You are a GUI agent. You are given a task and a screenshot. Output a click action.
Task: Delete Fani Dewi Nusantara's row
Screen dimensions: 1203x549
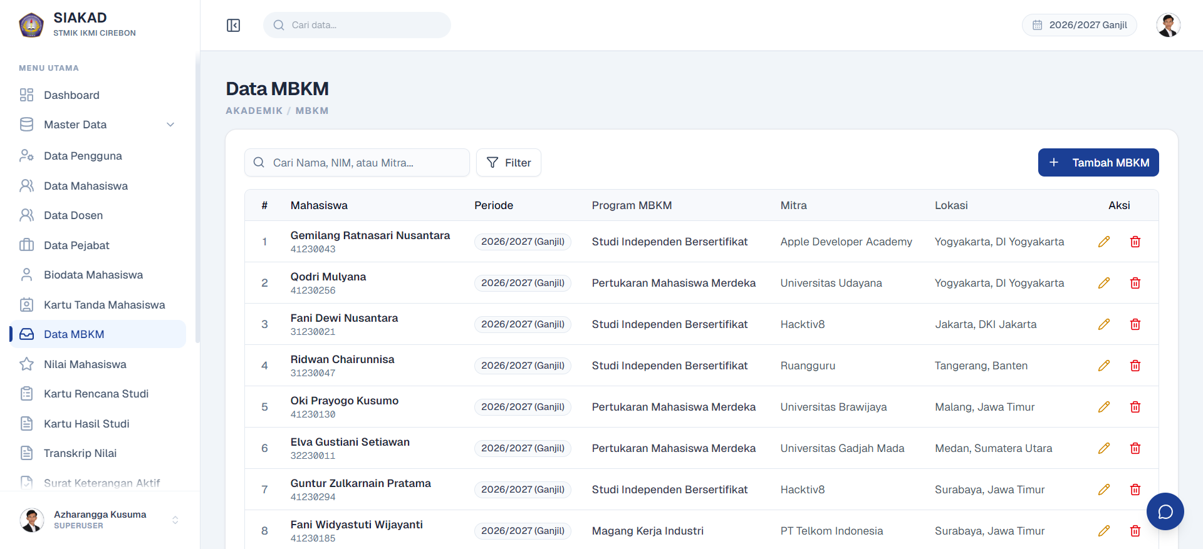click(1135, 324)
